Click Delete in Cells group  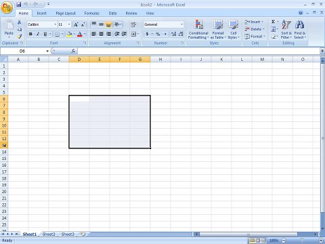pos(255,29)
